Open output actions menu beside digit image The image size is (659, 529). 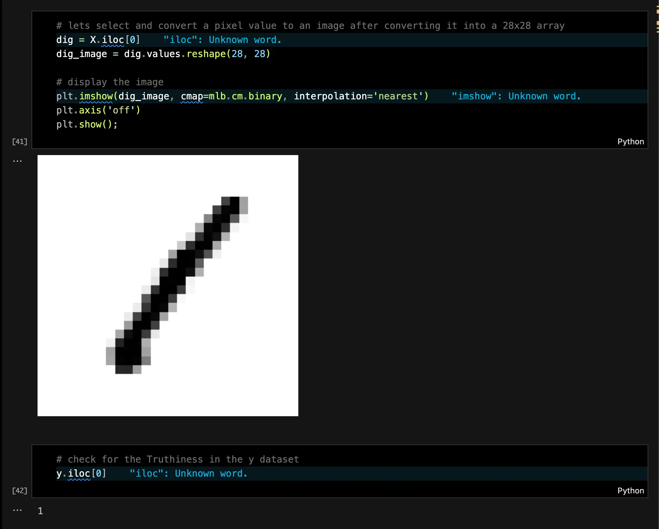(x=17, y=161)
